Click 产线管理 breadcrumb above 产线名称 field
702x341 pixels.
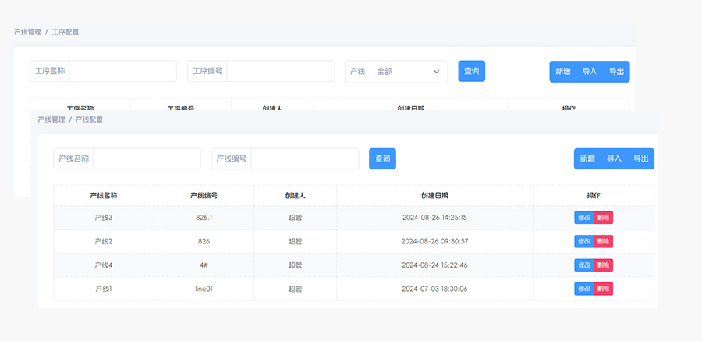[51, 119]
